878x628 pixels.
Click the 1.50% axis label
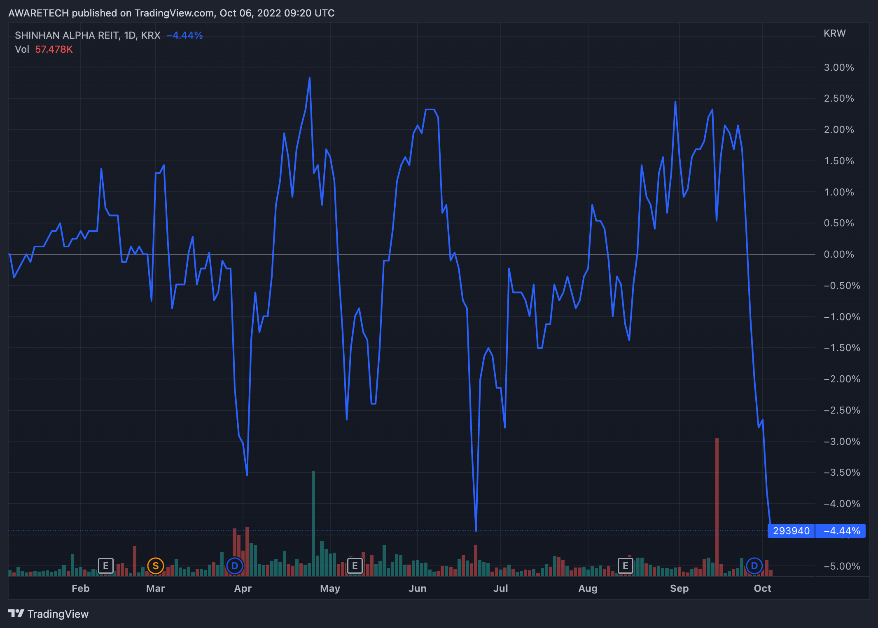point(839,161)
